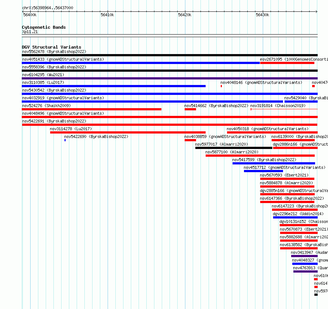
Task: Click the blue nsv4517712 variant bar
Action: click(x=264, y=171)
